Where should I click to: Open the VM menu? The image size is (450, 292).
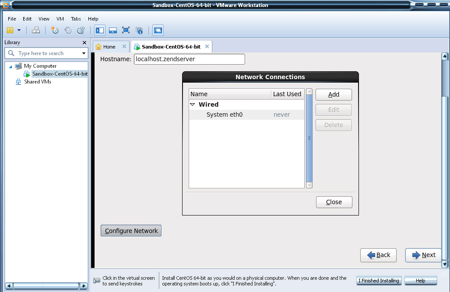tap(60, 19)
